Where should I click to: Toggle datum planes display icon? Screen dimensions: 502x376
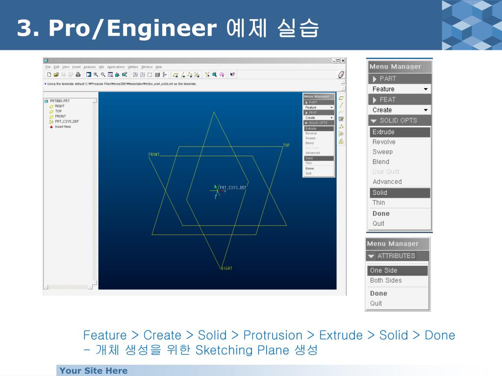pos(176,74)
